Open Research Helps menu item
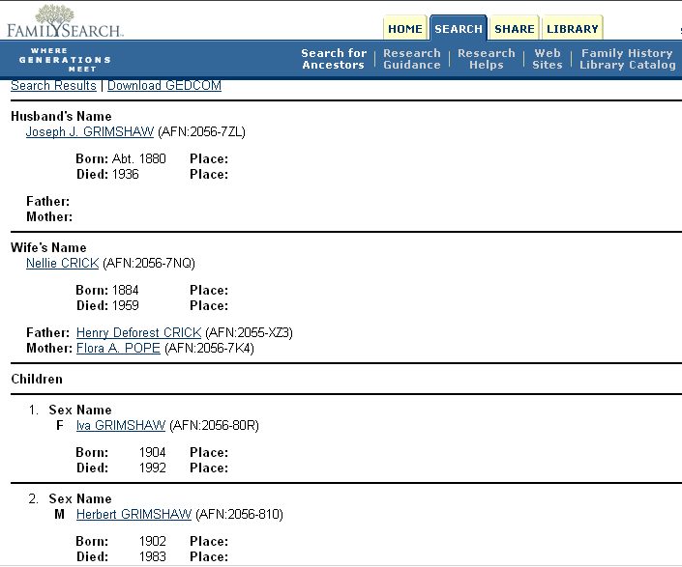Viewport: 682px width, 567px height. pyautogui.click(x=487, y=59)
